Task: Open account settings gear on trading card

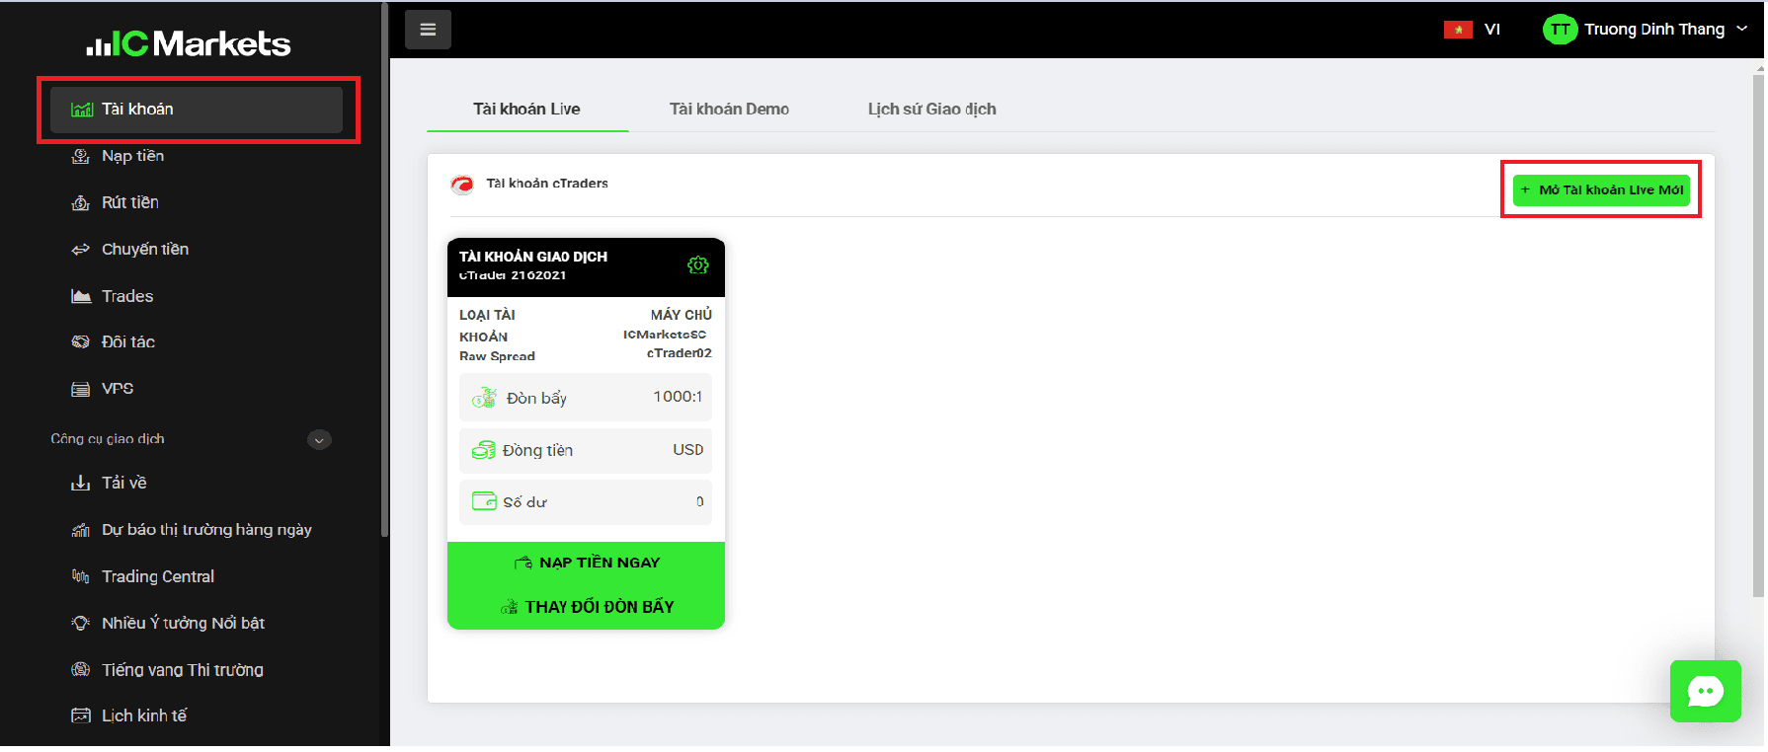Action: pos(698,264)
